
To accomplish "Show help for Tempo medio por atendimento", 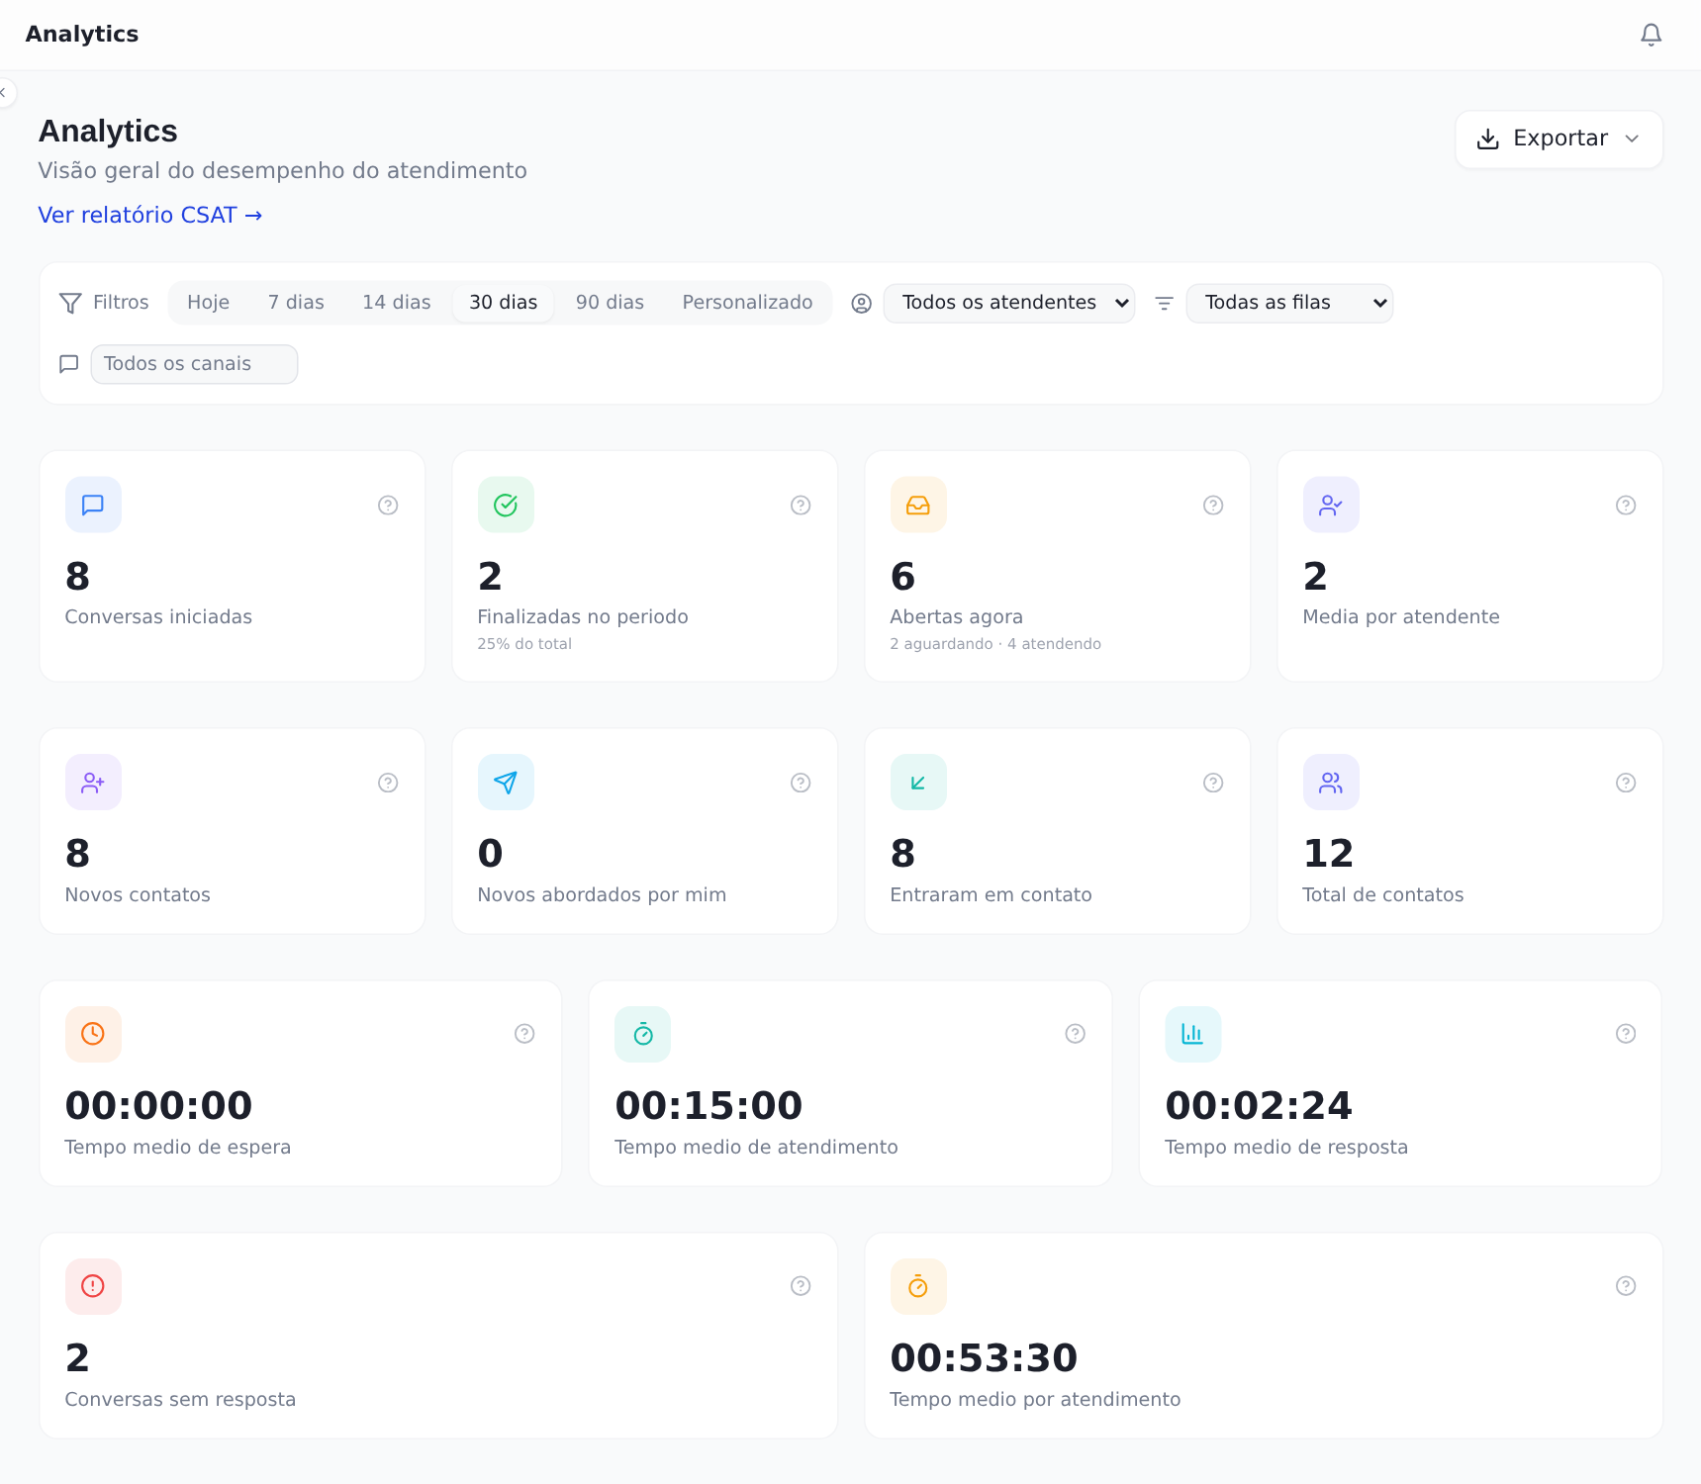I will tap(1626, 1286).
